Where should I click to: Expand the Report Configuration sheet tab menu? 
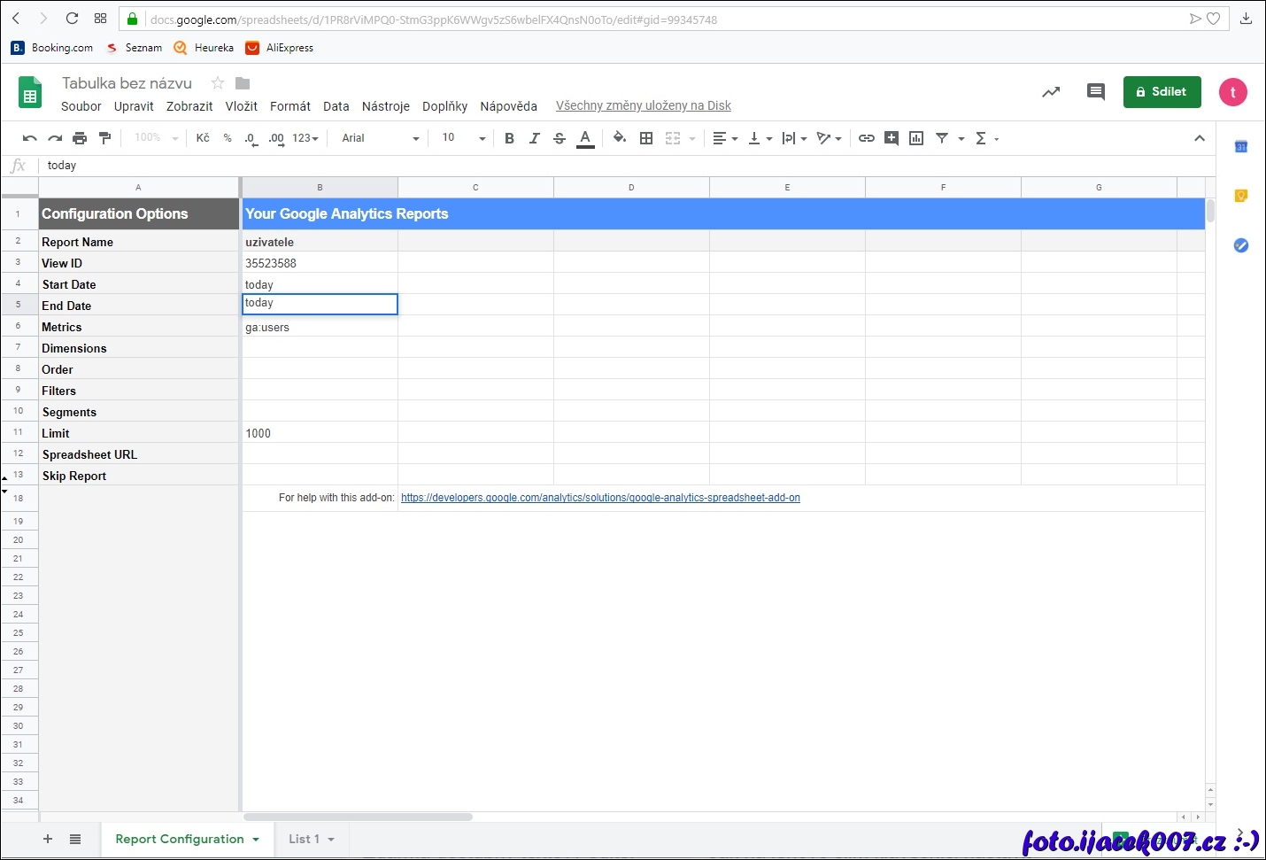click(x=256, y=840)
